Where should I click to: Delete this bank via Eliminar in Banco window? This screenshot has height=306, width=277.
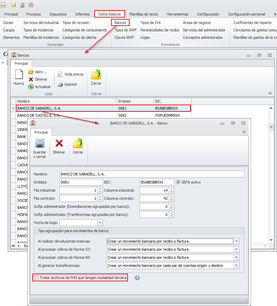[x=59, y=146]
